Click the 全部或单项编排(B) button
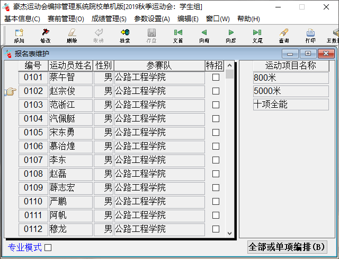Image resolution: width=339 pixels, height=259 pixels. [x=287, y=247]
